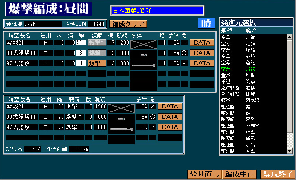Click gray 爆撃1 equipment button for 99式艦爆11
Viewport: 296px width, 180px height.
coord(97,53)
